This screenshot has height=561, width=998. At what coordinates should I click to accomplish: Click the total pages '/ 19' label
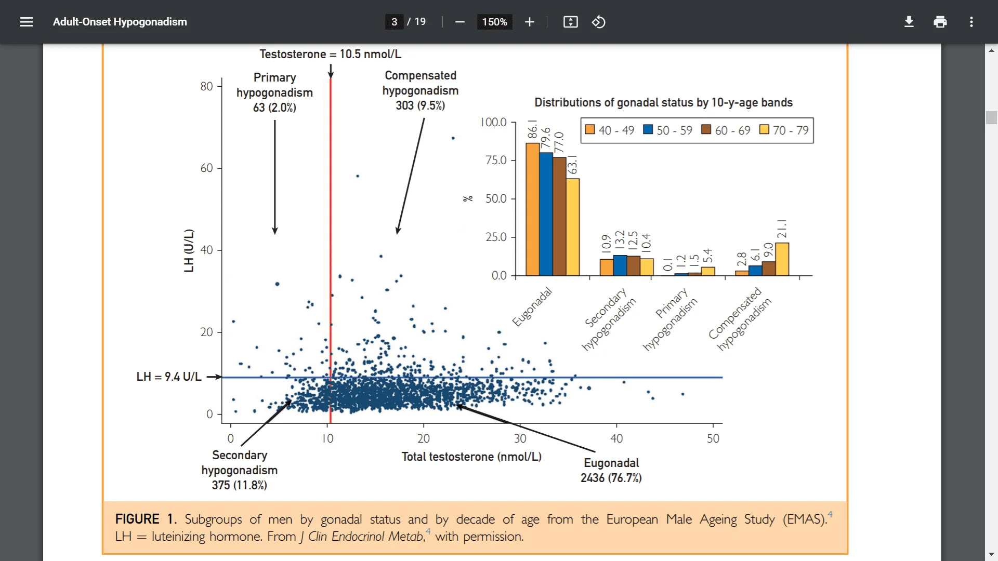416,22
